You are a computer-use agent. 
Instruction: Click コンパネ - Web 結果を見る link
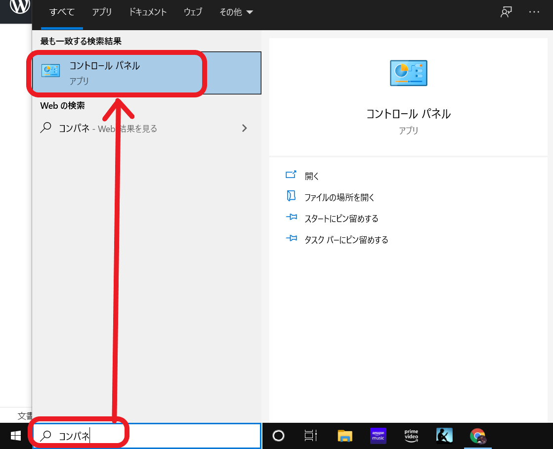tap(108, 129)
